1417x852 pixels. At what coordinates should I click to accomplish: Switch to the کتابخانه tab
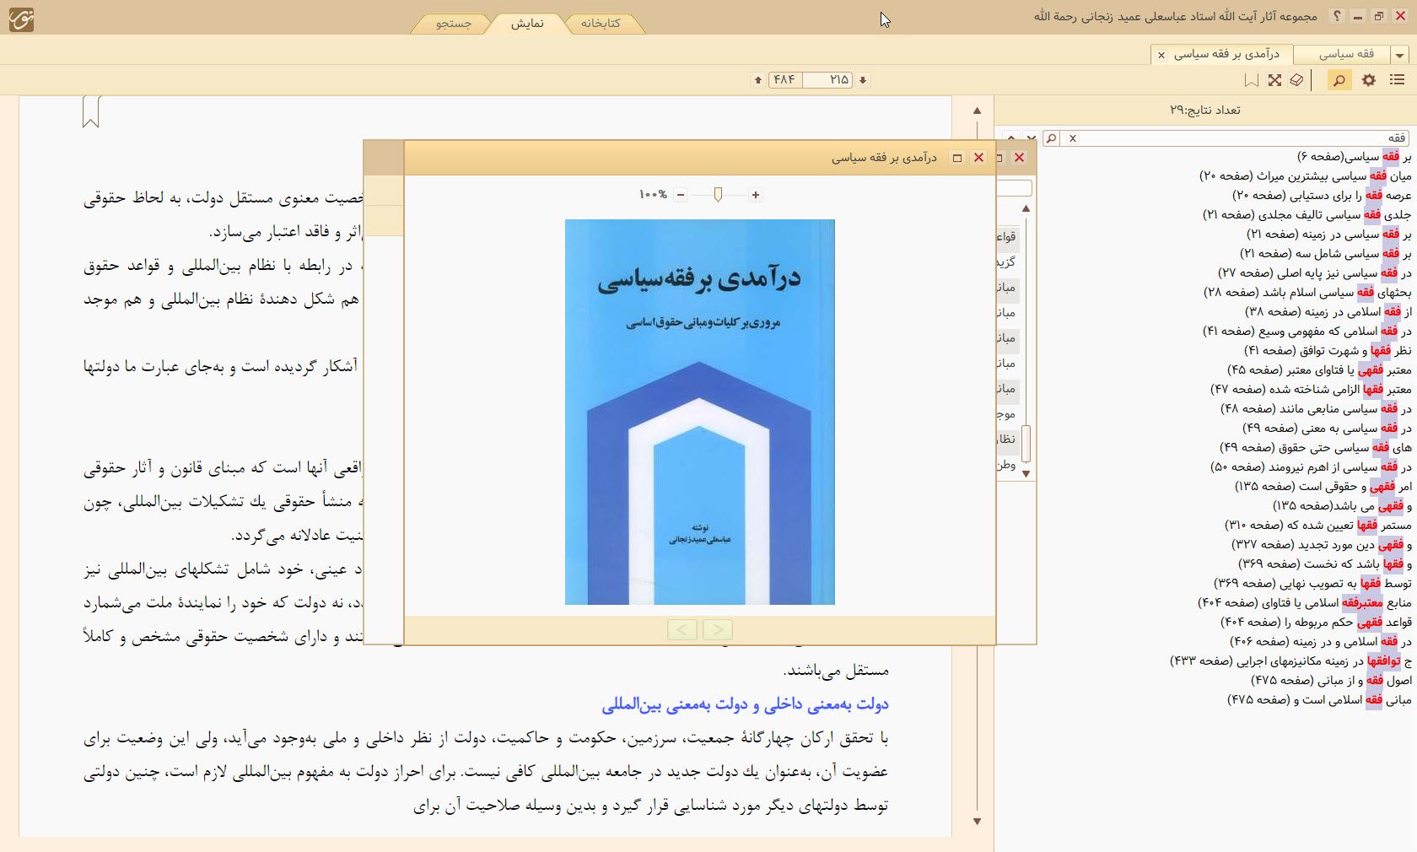[601, 24]
